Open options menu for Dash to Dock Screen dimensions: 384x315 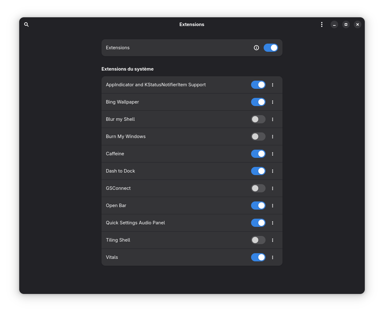[x=273, y=171]
